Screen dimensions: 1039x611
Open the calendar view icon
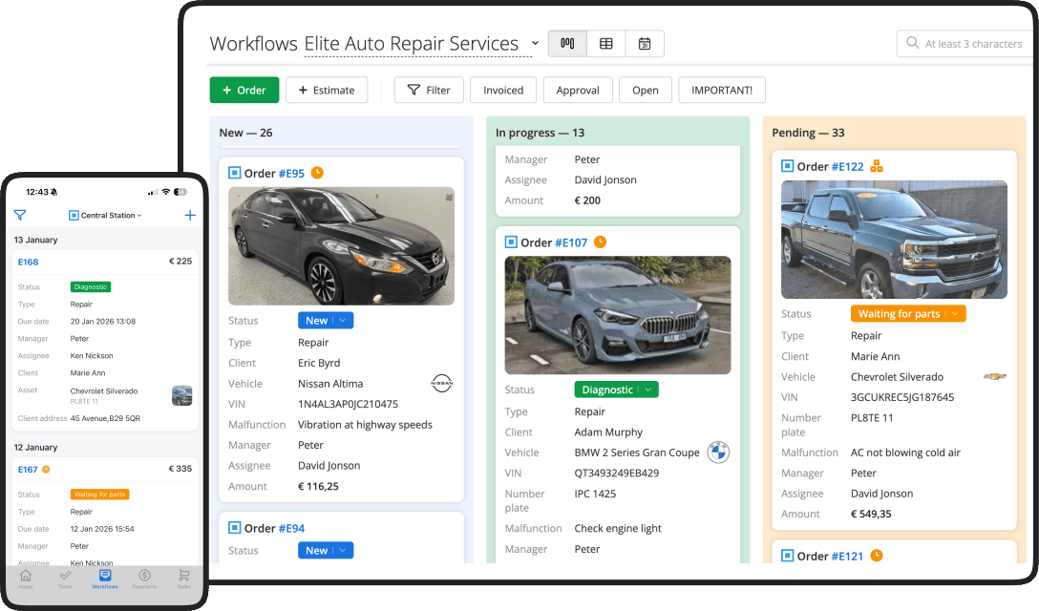645,43
